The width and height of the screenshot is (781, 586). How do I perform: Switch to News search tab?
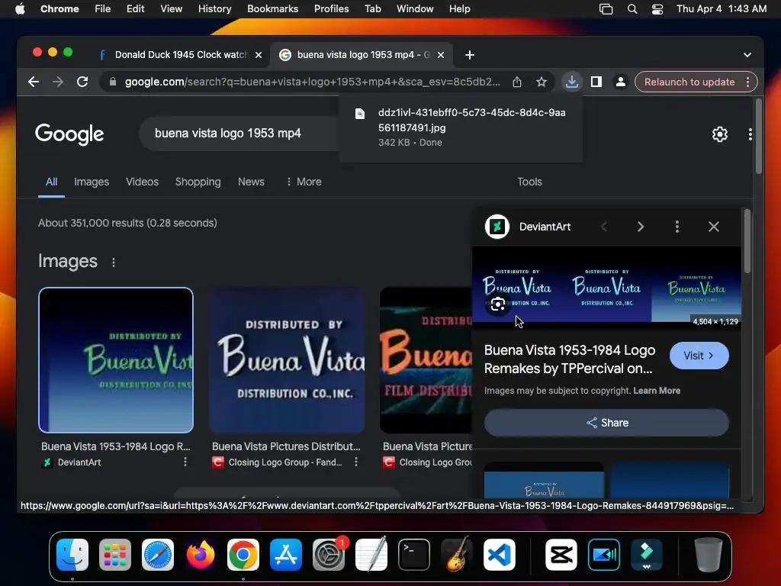tap(251, 182)
